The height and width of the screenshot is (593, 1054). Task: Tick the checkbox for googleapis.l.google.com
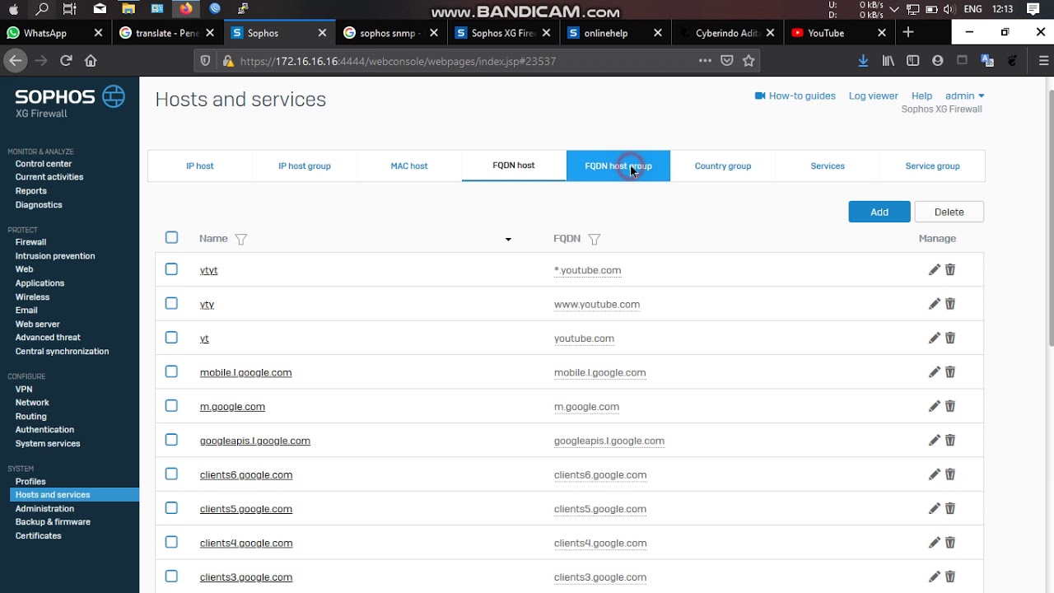171,440
